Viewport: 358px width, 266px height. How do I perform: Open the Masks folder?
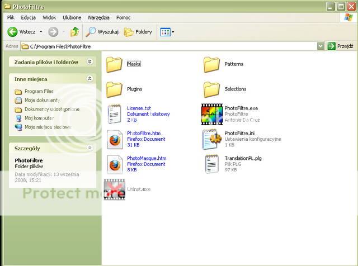(x=114, y=64)
